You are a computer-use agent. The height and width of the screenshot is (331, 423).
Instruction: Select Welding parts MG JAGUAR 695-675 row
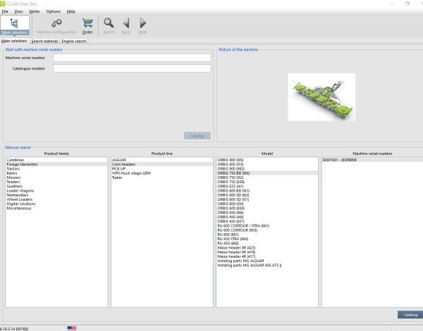coord(267,266)
